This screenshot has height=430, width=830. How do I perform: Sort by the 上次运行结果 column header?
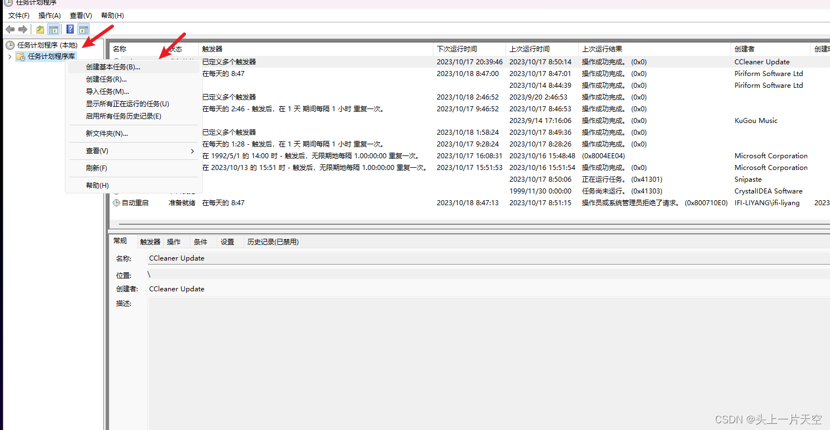tap(655, 49)
